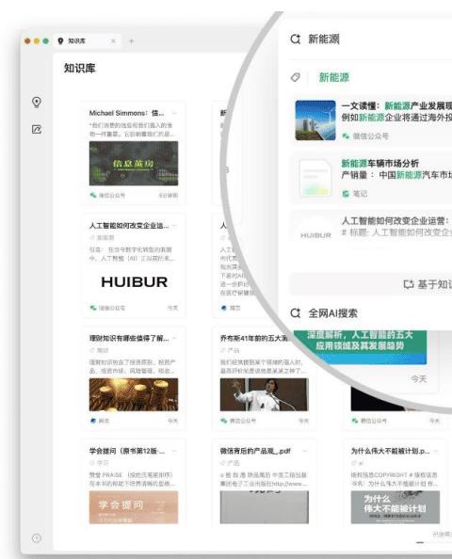Click the 全网AI搜索 search icon
This screenshot has width=452, height=559.
tap(296, 313)
